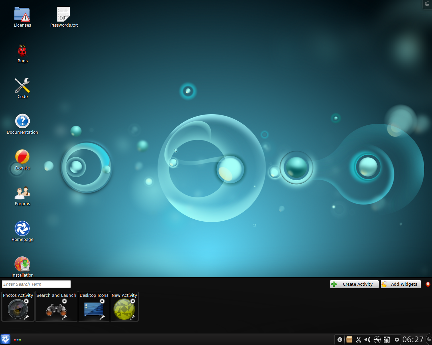Select the Bugs ladybug icon
The height and width of the screenshot is (345, 432).
pyautogui.click(x=22, y=51)
